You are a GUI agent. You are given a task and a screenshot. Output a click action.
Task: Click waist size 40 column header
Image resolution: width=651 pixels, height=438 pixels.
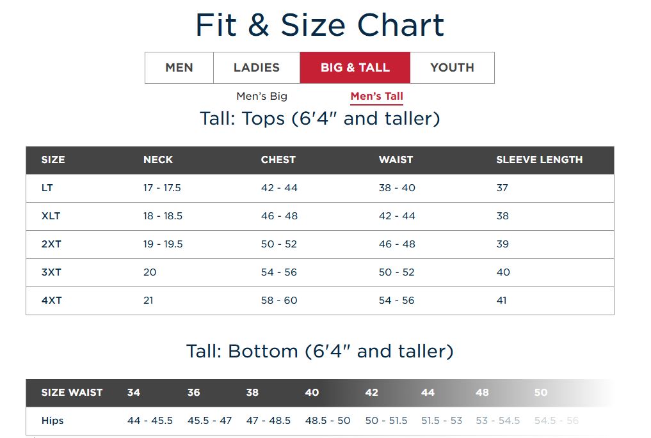[x=312, y=393]
